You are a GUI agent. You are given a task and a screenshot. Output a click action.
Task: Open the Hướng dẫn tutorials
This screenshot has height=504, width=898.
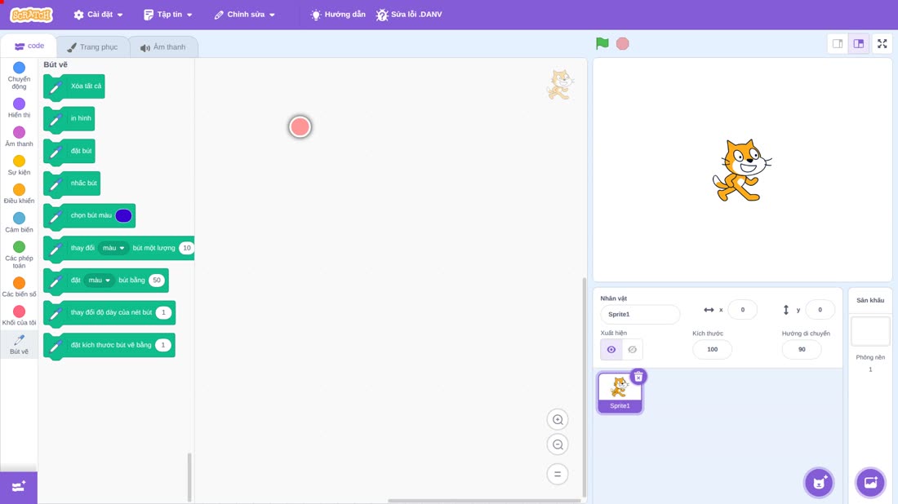click(338, 15)
